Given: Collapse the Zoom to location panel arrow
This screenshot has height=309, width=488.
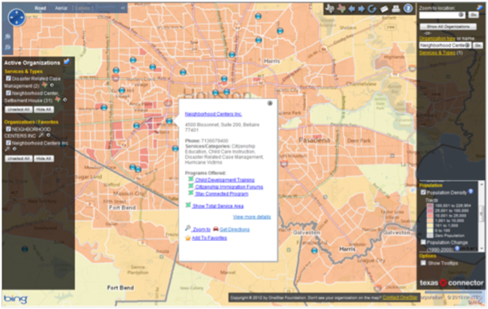Looking at the screenshot, I should coord(479,7).
